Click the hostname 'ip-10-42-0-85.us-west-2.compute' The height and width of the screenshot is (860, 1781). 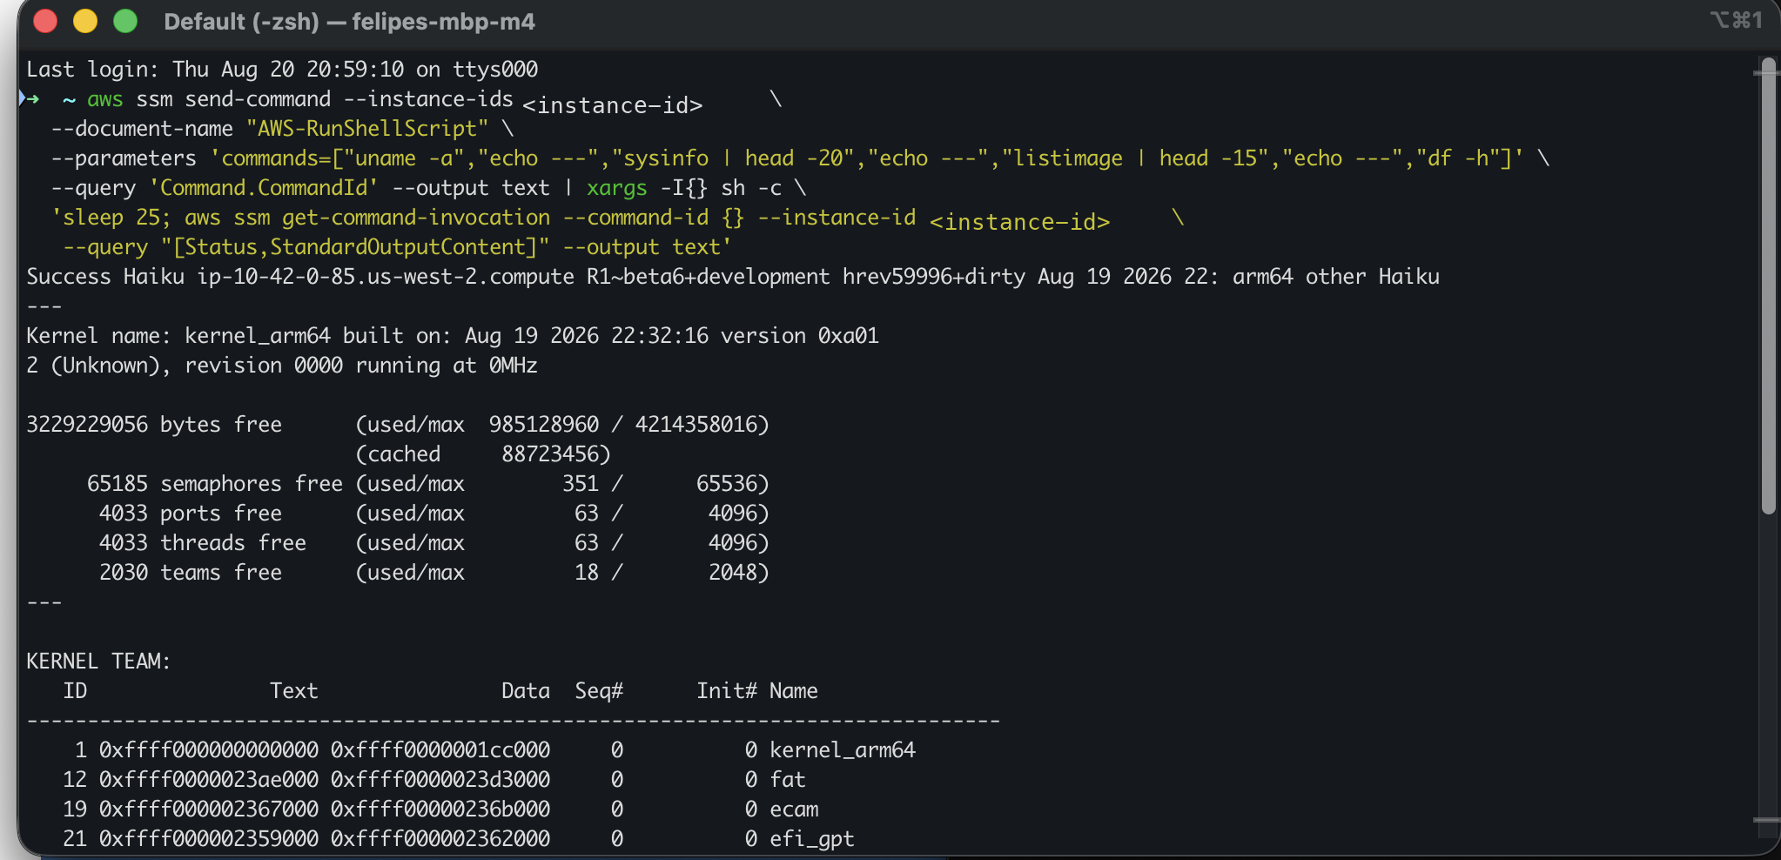(386, 277)
